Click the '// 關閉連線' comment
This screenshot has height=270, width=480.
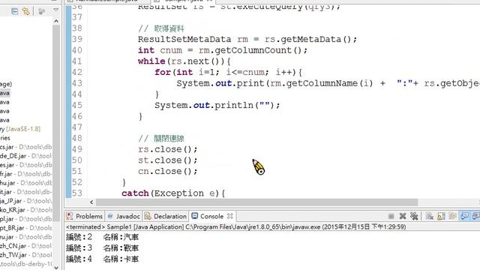(161, 138)
